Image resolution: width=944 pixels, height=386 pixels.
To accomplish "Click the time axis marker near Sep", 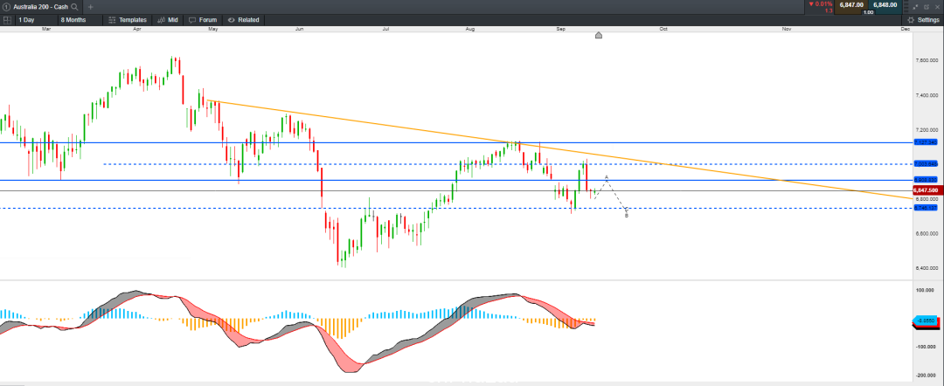I will [x=599, y=36].
